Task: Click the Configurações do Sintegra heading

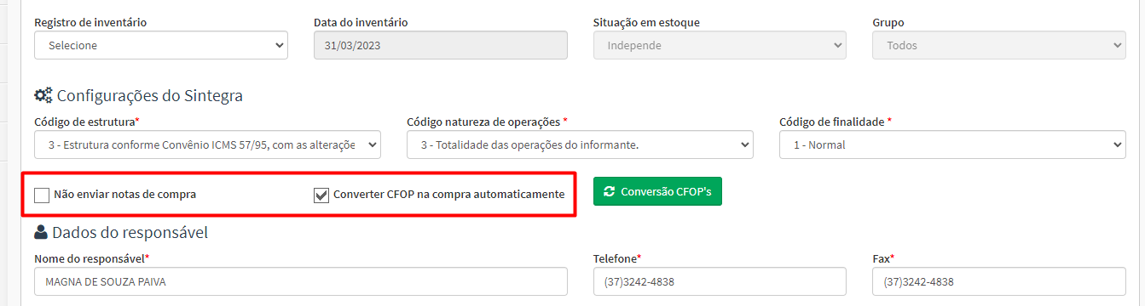Action: [x=150, y=95]
